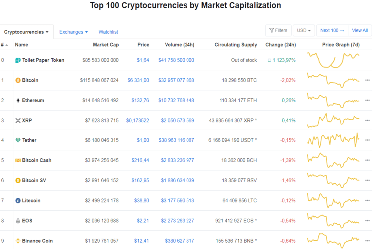Switch to the Watchlist tab
The image size is (374, 249).
point(108,32)
